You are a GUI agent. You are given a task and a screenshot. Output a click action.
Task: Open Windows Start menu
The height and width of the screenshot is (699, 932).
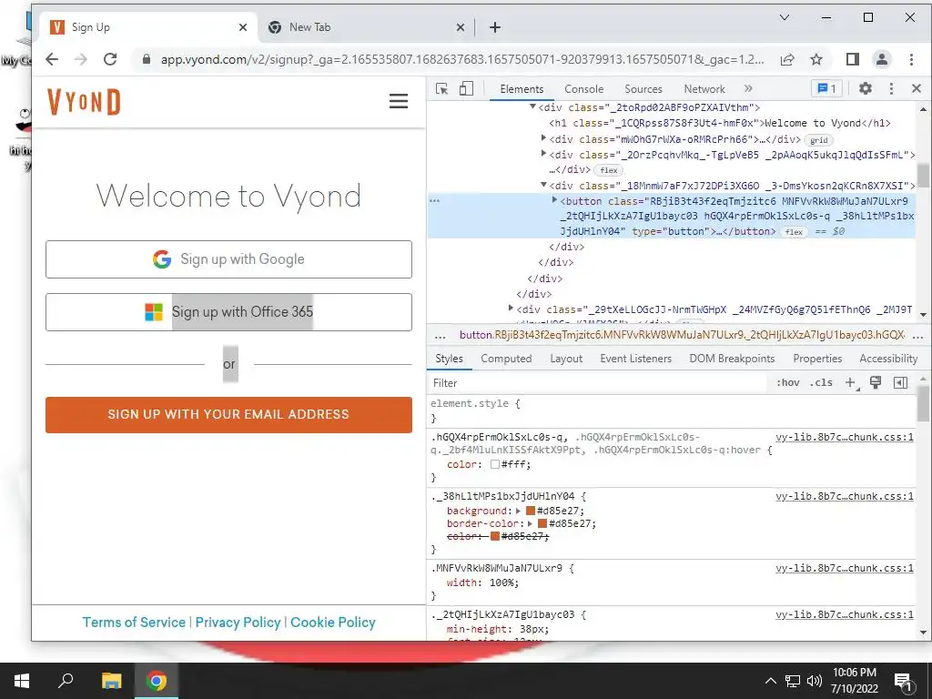pos(22,681)
